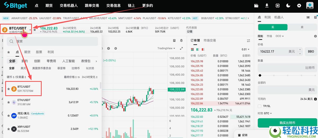This screenshot has width=318, height=138.
Task: Show buy-only order book view
Action: coord(198,50)
